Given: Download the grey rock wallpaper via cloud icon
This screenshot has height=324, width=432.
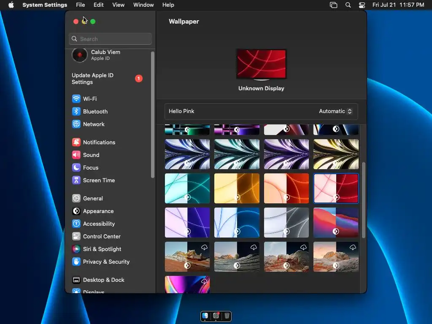Looking at the screenshot, I should (254, 247).
